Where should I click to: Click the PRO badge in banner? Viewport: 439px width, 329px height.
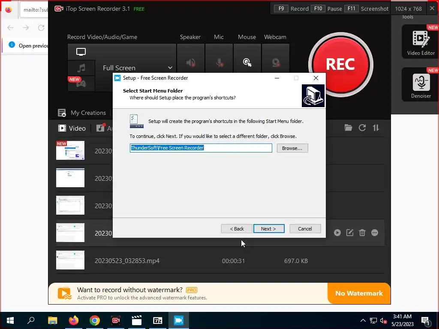pos(192,290)
